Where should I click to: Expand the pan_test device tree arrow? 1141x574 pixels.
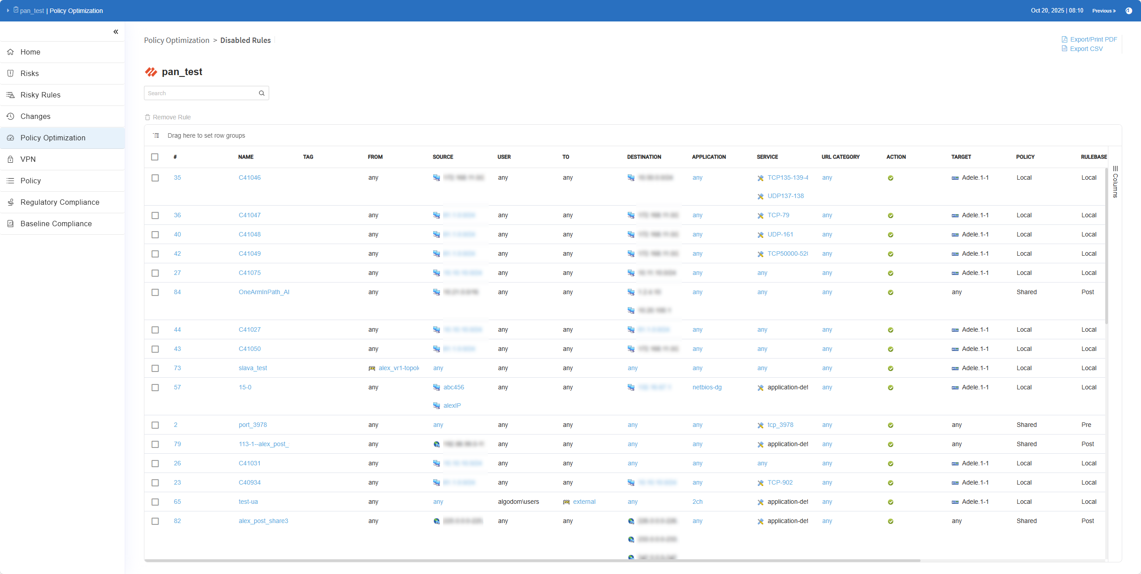pyautogui.click(x=8, y=11)
